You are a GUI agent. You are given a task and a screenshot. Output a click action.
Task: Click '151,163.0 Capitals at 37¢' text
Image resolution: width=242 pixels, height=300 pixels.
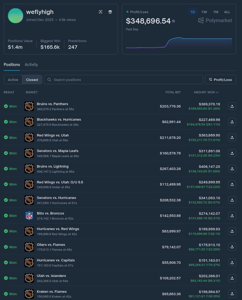pyautogui.click(x=55, y=265)
